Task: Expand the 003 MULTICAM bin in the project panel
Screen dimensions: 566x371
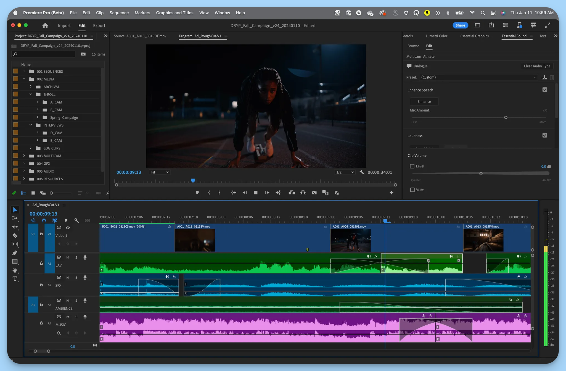Action: click(x=24, y=156)
